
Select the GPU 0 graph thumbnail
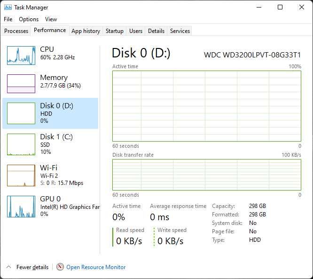(x=21, y=207)
